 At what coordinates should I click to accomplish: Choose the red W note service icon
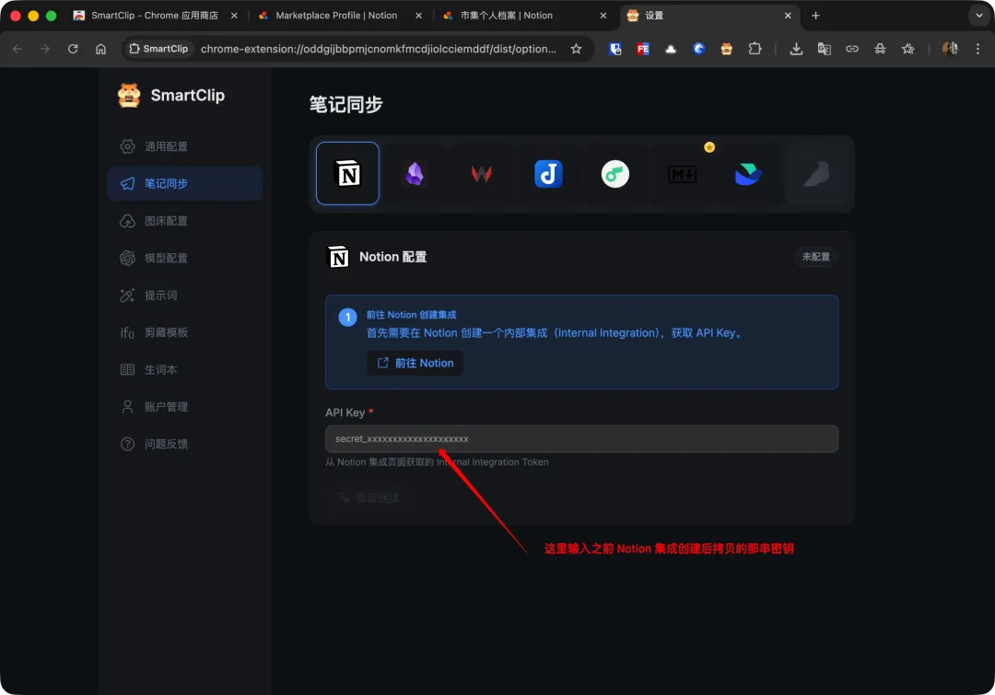[x=482, y=174]
